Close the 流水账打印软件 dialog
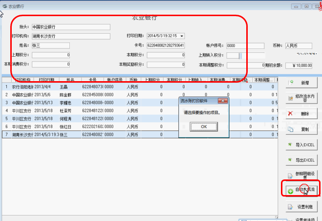 (x=223, y=101)
